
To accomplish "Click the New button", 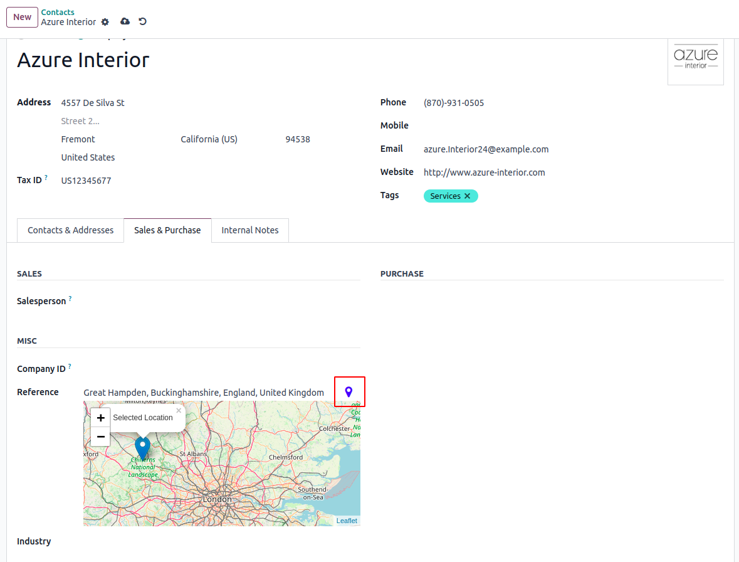I will coord(22,17).
